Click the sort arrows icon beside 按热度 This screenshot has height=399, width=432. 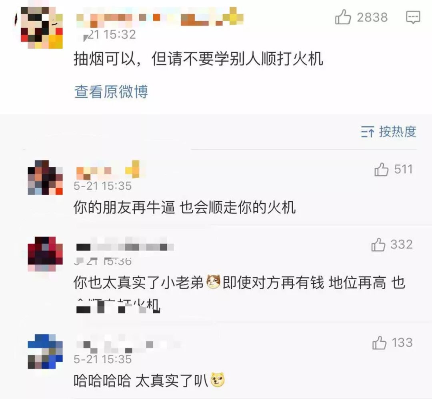(x=368, y=132)
